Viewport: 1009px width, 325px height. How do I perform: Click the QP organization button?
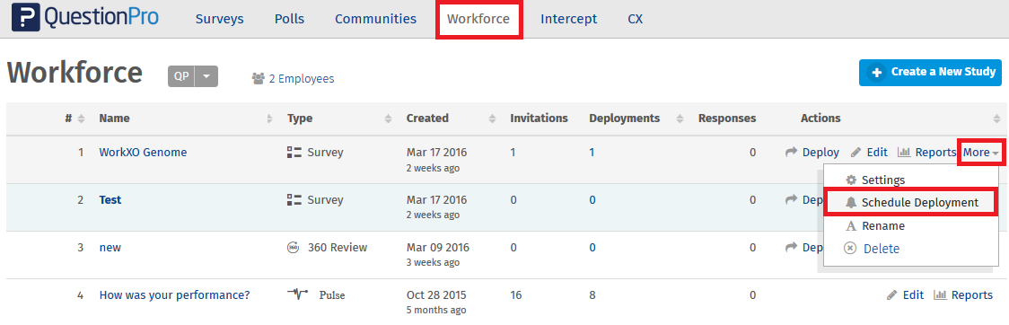(x=181, y=76)
